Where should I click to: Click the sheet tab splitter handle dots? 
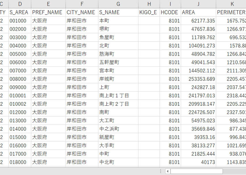pos(161,171)
